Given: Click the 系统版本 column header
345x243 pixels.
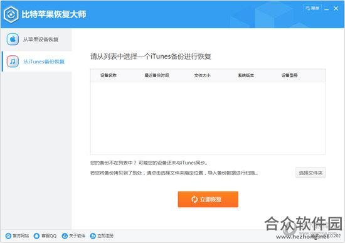Looking at the screenshot, I should click(246, 75).
